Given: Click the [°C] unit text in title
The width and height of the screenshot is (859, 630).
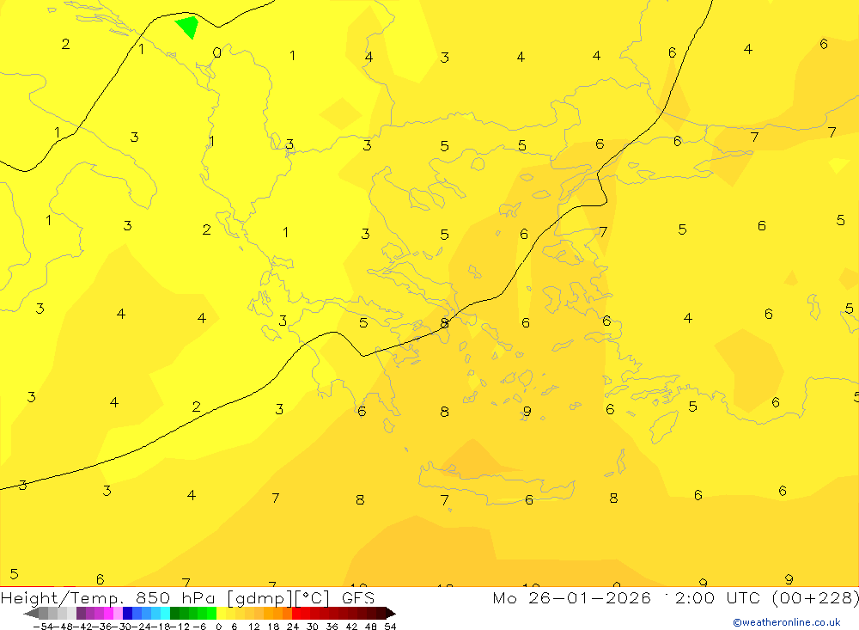Looking at the screenshot, I should [312, 599].
